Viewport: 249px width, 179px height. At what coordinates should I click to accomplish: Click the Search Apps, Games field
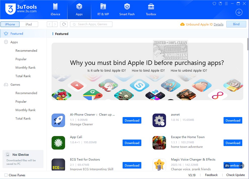coord(91,24)
